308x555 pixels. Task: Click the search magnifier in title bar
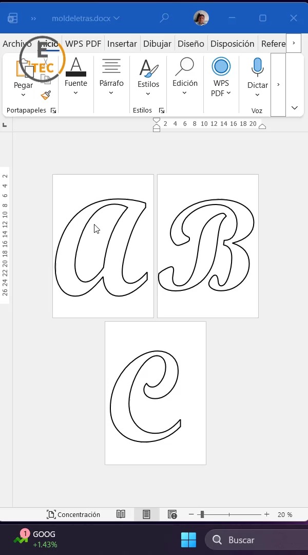(x=164, y=17)
